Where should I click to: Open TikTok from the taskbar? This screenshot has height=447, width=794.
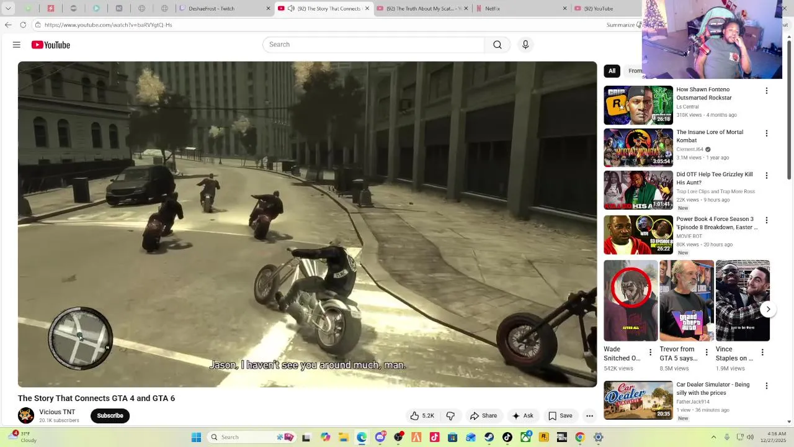[x=507, y=437]
